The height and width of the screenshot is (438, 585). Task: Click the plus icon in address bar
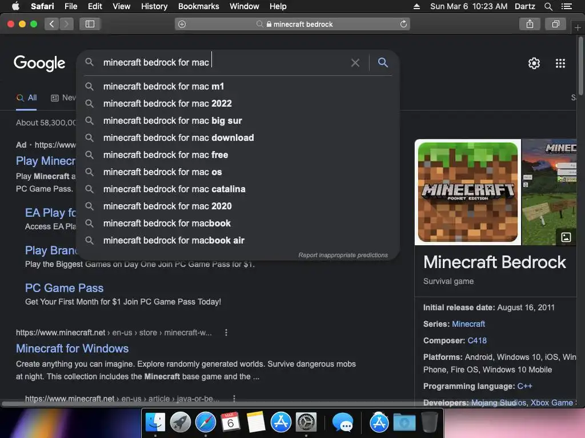(182, 24)
